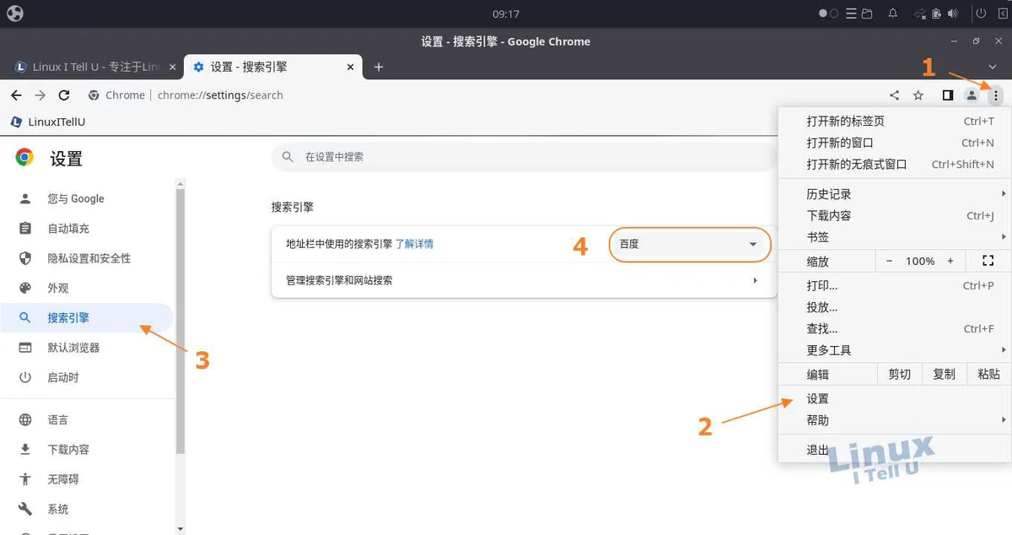The height and width of the screenshot is (535, 1012).
Task: Click the 在设置中搜索 search field
Action: pyautogui.click(x=524, y=157)
